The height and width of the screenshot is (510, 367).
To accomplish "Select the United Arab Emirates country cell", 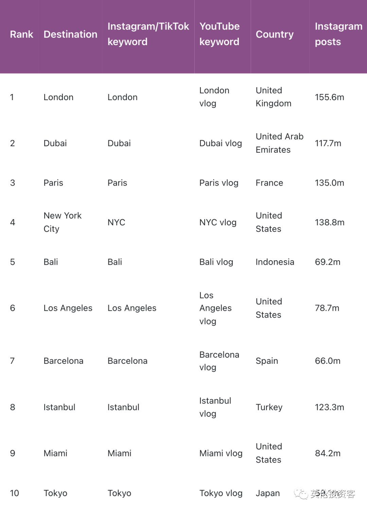I will click(x=279, y=143).
